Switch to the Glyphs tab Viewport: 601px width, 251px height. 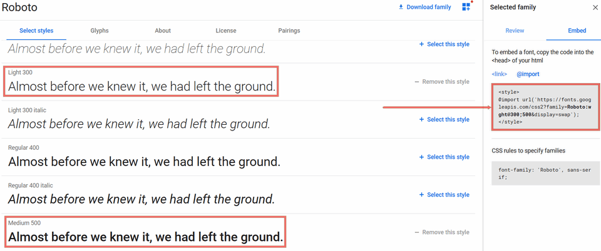[100, 31]
